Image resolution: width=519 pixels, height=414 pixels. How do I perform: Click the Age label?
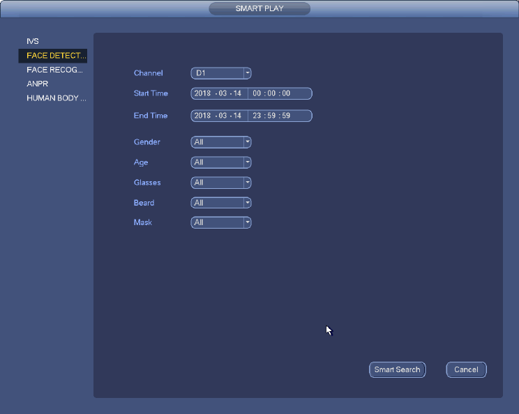pos(141,162)
